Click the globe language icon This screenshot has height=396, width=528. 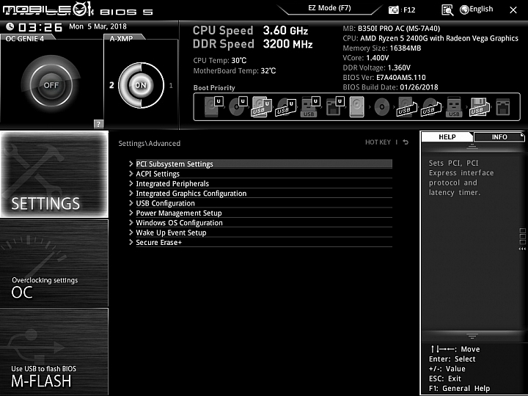464,10
